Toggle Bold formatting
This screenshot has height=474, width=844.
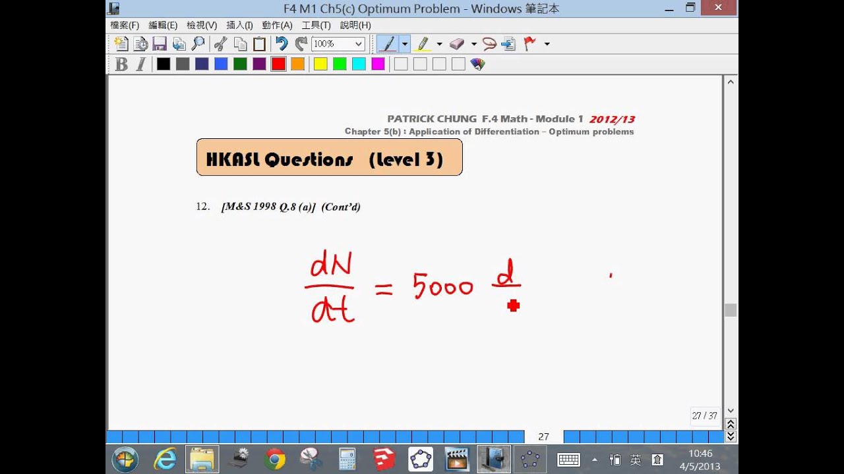(x=121, y=64)
